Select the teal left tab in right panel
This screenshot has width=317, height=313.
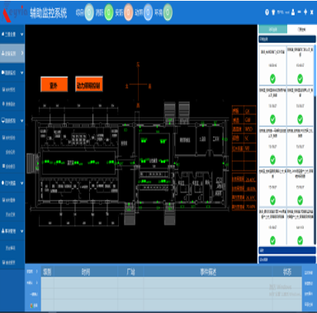tap(272, 29)
